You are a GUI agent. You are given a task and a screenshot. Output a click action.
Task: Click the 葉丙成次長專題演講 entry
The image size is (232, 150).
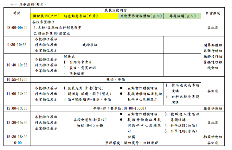(x=182, y=88)
